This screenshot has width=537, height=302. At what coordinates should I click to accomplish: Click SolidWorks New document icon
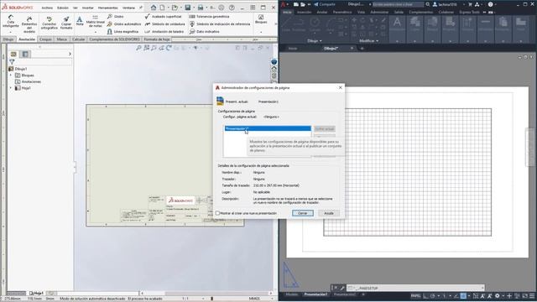coord(162,8)
